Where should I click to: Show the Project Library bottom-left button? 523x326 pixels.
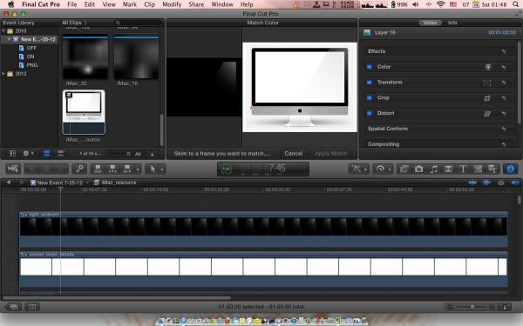click(13, 307)
